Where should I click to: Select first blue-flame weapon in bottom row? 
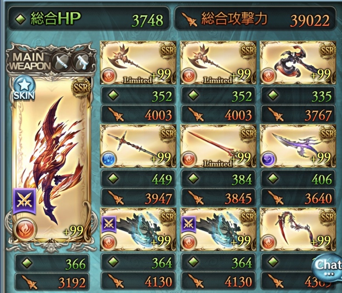(x=138, y=229)
